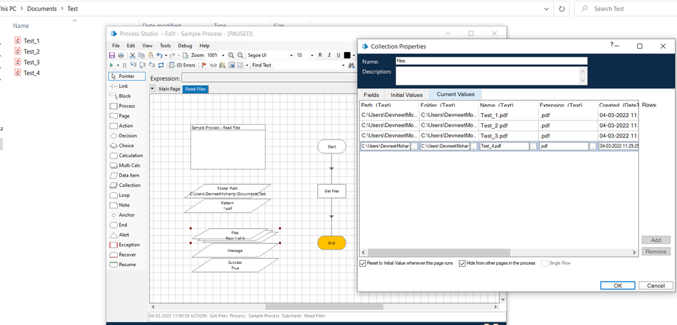Click the Save icon in Process Studio toolbar

pos(112,56)
